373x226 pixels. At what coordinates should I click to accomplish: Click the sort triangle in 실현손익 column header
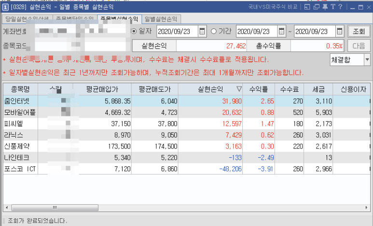pos(239,89)
